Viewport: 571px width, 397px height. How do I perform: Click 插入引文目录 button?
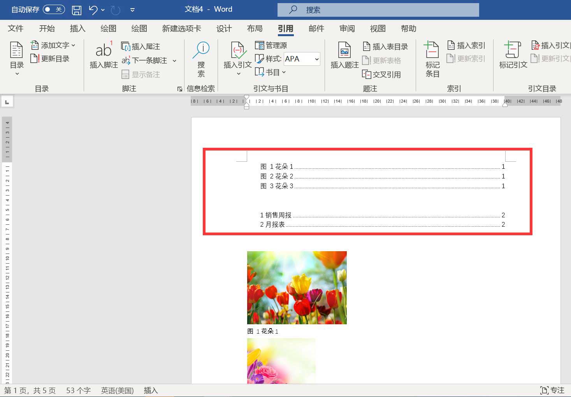(551, 45)
